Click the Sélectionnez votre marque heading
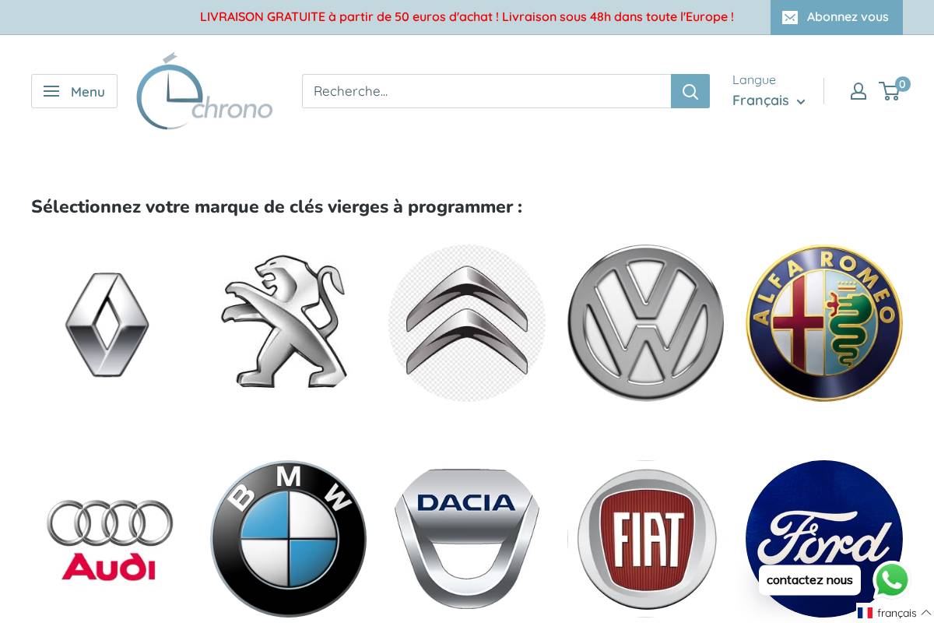The height and width of the screenshot is (623, 934). coord(276,206)
